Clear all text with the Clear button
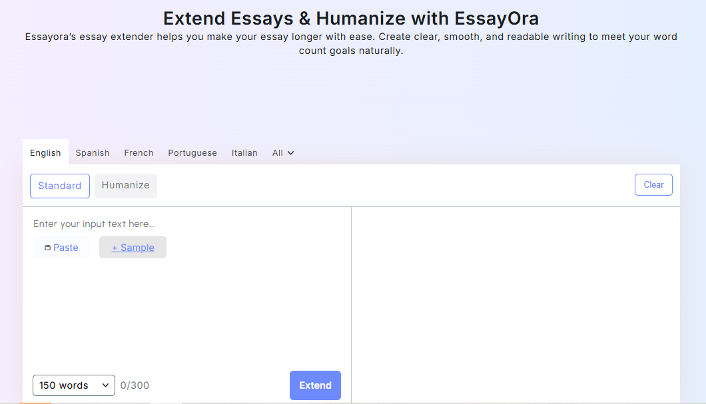Screen dimensions: 706x404 pyautogui.click(x=653, y=184)
